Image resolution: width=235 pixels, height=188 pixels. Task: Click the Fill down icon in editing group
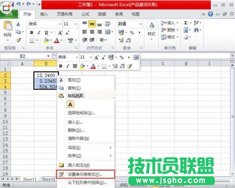pyautogui.click(x=186, y=30)
